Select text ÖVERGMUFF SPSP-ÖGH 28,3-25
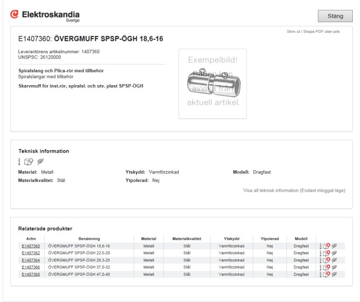The image size is (360, 302). pyautogui.click(x=79, y=260)
